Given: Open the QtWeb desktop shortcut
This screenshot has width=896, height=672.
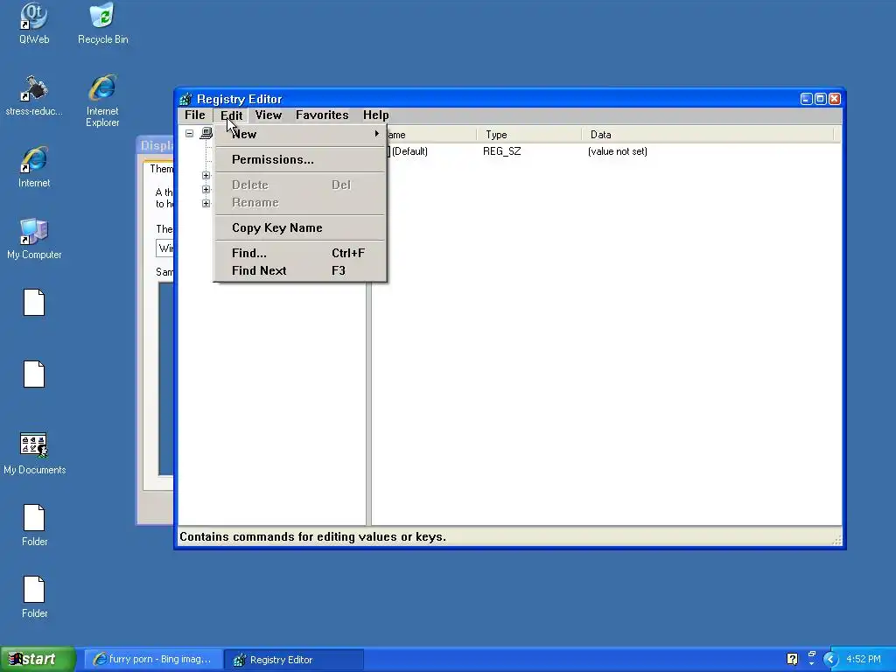Looking at the screenshot, I should (34, 23).
